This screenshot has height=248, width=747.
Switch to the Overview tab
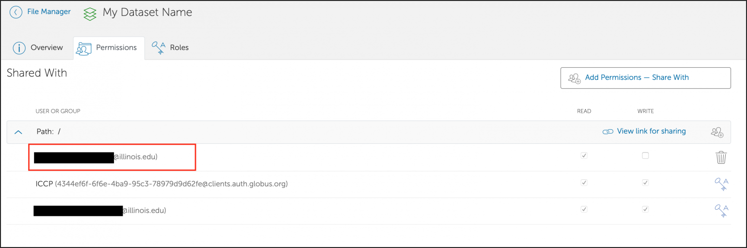tap(38, 47)
